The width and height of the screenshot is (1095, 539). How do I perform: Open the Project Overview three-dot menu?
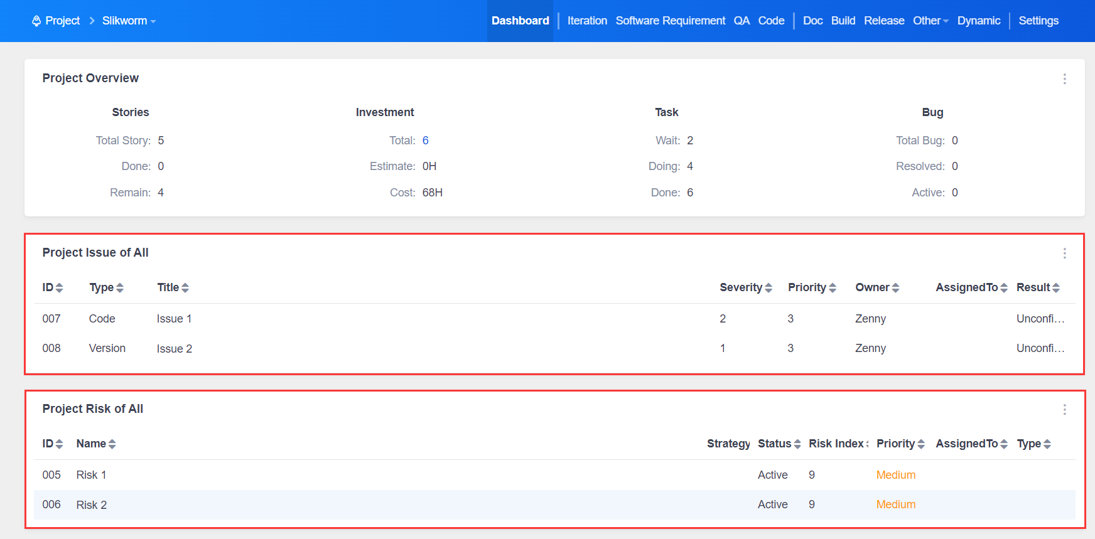click(1064, 79)
